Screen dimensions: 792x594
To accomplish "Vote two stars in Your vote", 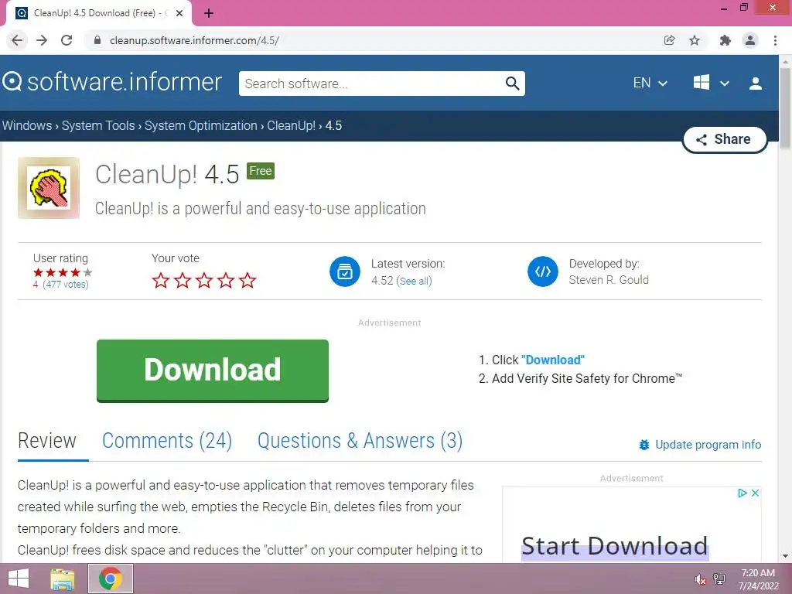I will coord(183,280).
